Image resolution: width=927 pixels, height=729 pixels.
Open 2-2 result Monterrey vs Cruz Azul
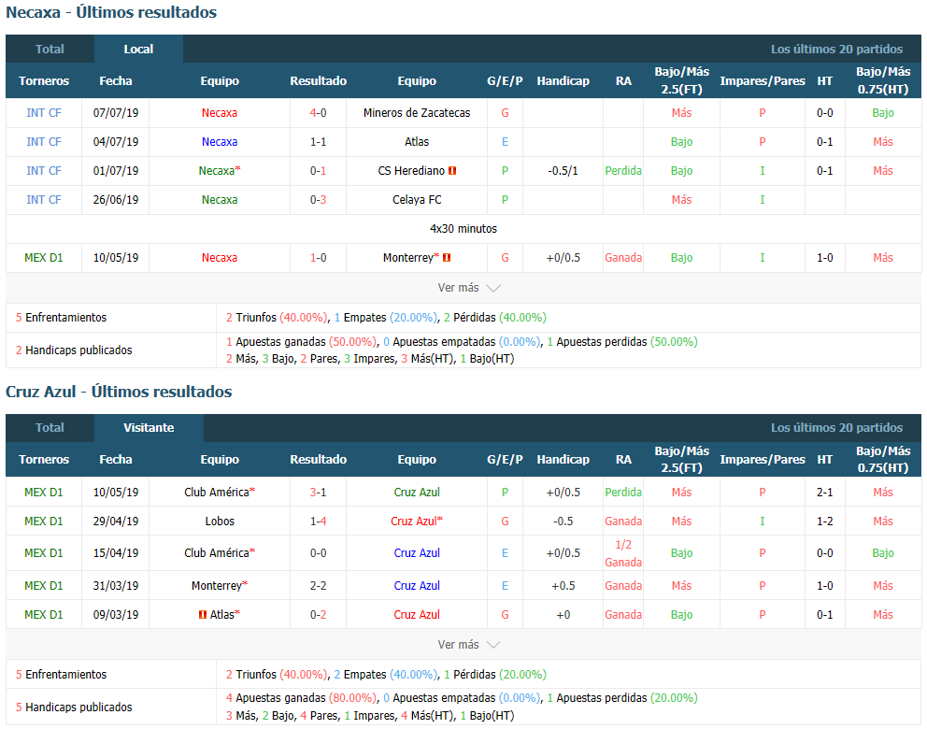318,585
